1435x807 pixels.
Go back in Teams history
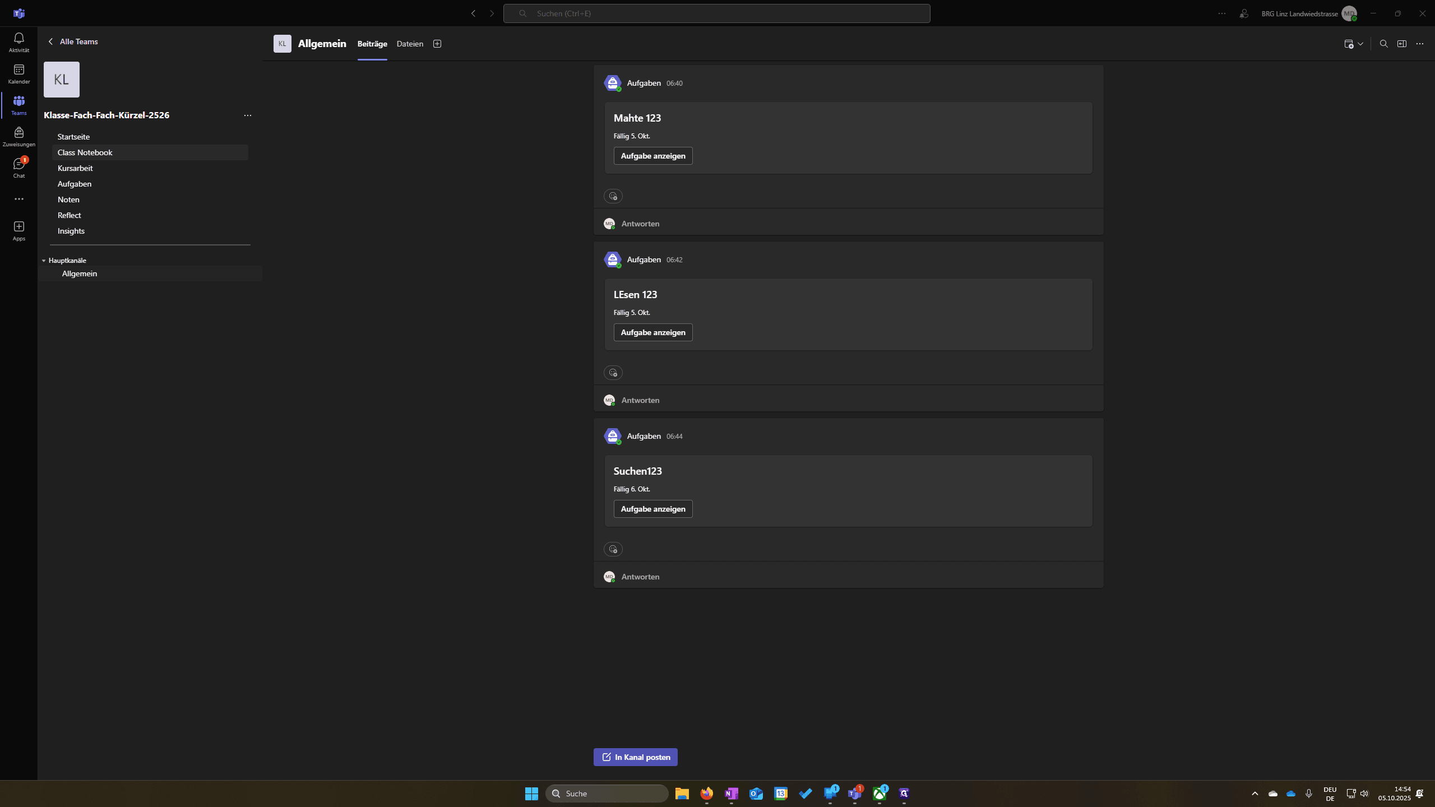point(473,13)
